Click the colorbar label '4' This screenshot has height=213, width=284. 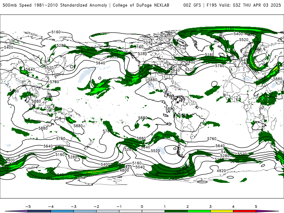(x=233, y=207)
